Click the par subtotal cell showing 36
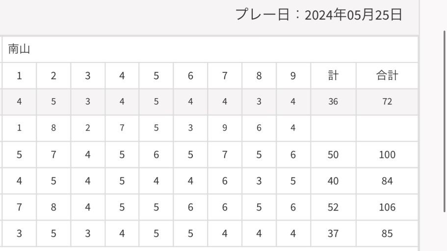 click(x=333, y=102)
